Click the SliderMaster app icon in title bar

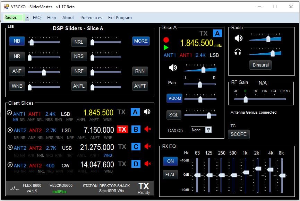(x=7, y=7)
